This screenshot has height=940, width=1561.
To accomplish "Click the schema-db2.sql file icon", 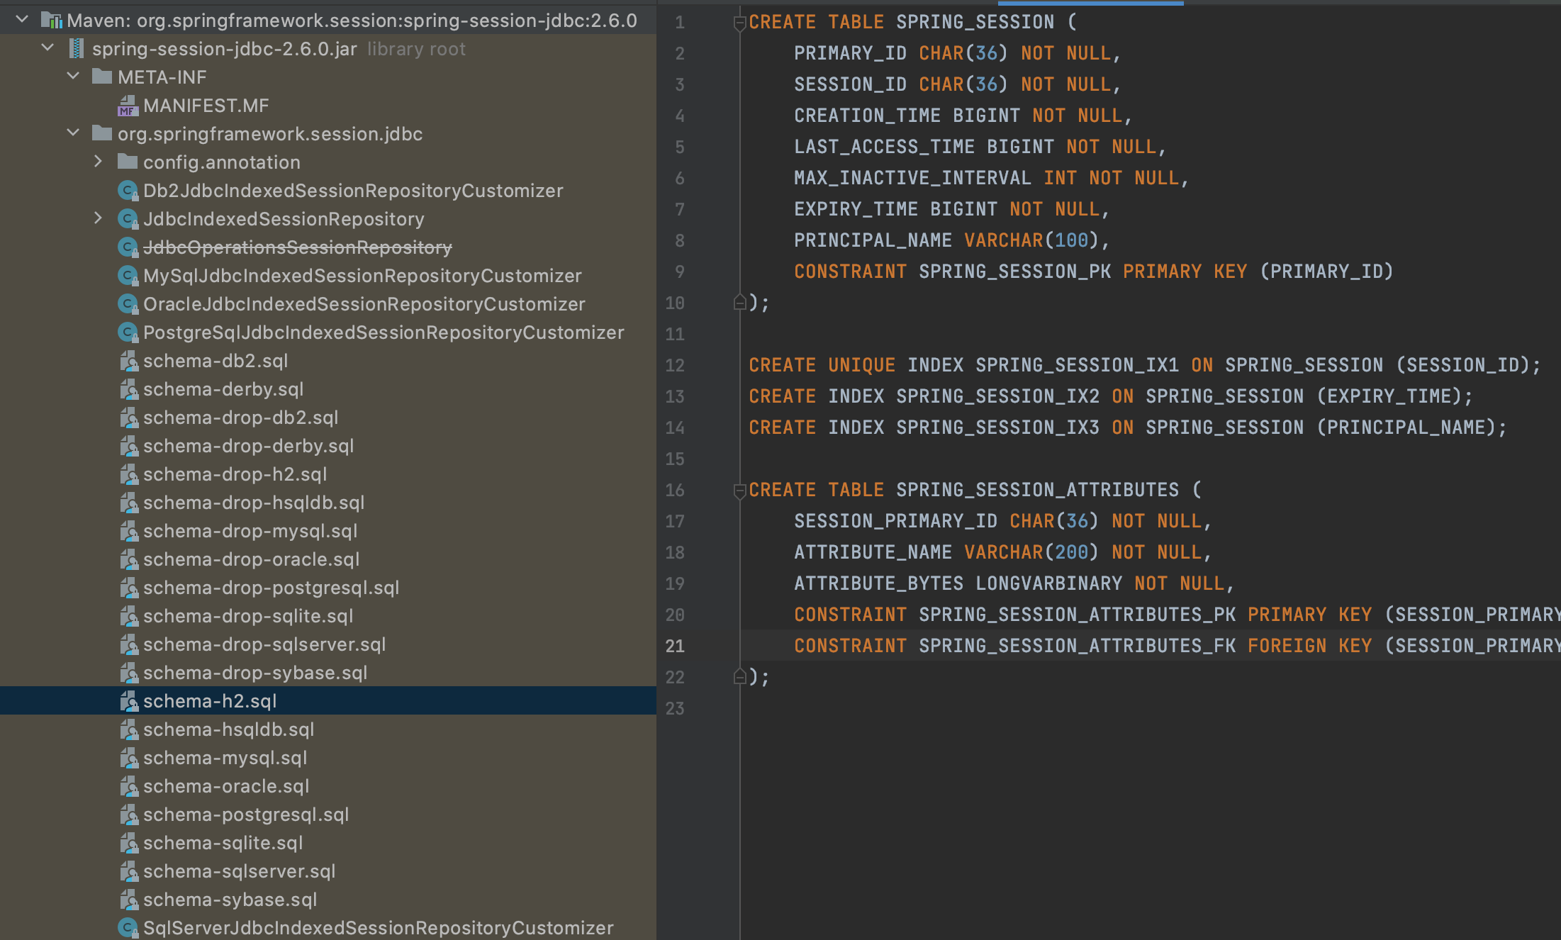I will 128,362.
